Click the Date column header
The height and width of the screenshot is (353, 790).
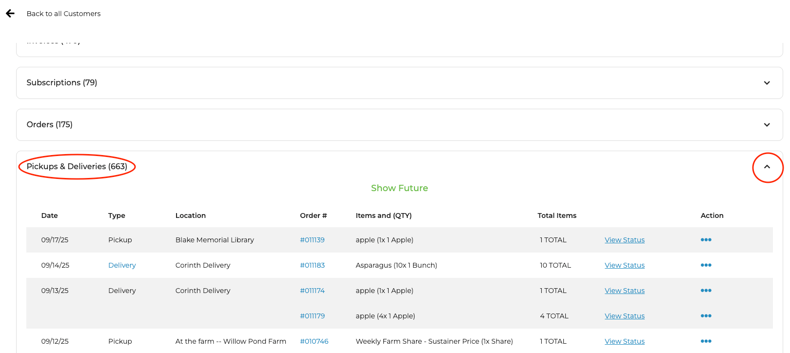click(x=49, y=216)
